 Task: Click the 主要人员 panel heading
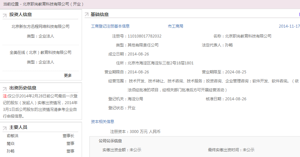(18, 128)
